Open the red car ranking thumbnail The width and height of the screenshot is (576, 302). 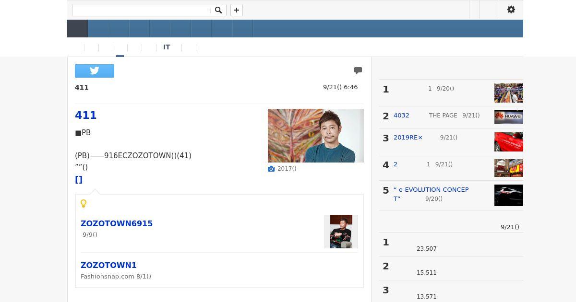pyautogui.click(x=509, y=142)
